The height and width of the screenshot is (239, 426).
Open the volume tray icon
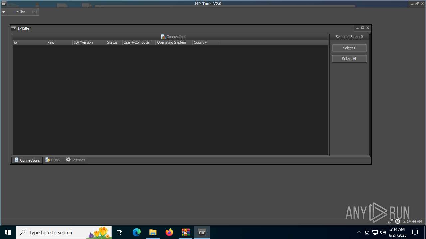point(383,232)
